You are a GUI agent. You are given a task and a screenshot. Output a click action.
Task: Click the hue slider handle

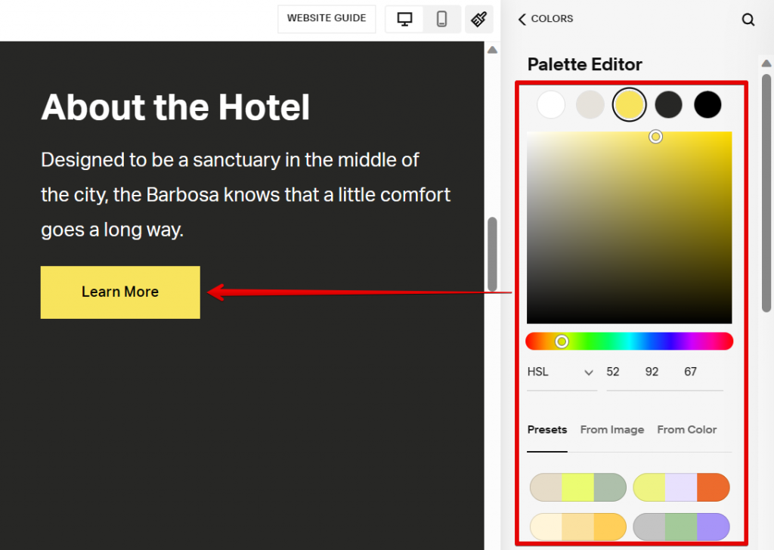point(562,341)
